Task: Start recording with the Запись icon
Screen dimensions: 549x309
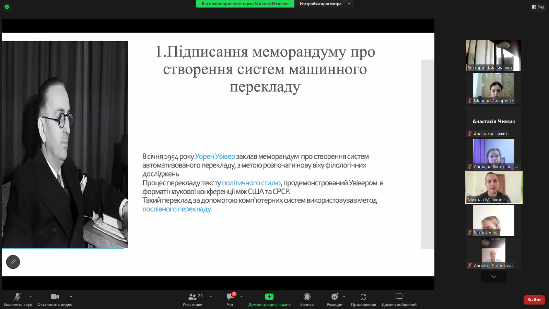Action: [x=307, y=297]
